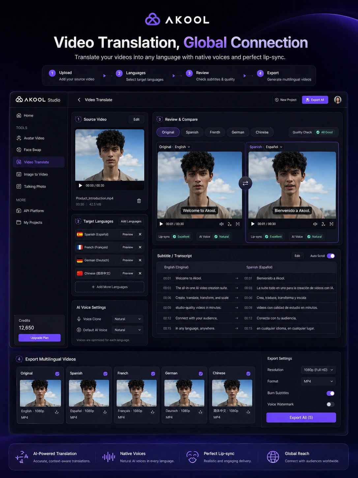Open the user profile avatar
Image resolution: width=358 pixels, height=478 pixels.
point(338,100)
